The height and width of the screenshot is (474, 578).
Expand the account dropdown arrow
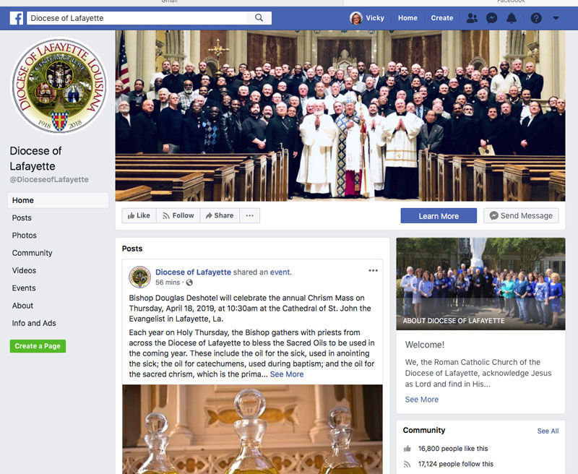tap(556, 18)
